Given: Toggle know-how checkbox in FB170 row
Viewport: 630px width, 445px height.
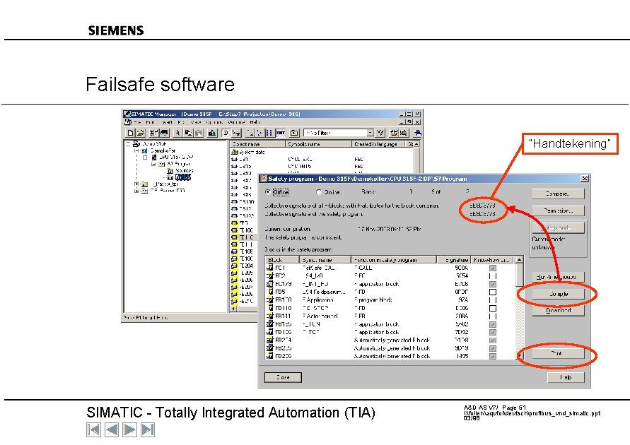Looking at the screenshot, I should (493, 300).
